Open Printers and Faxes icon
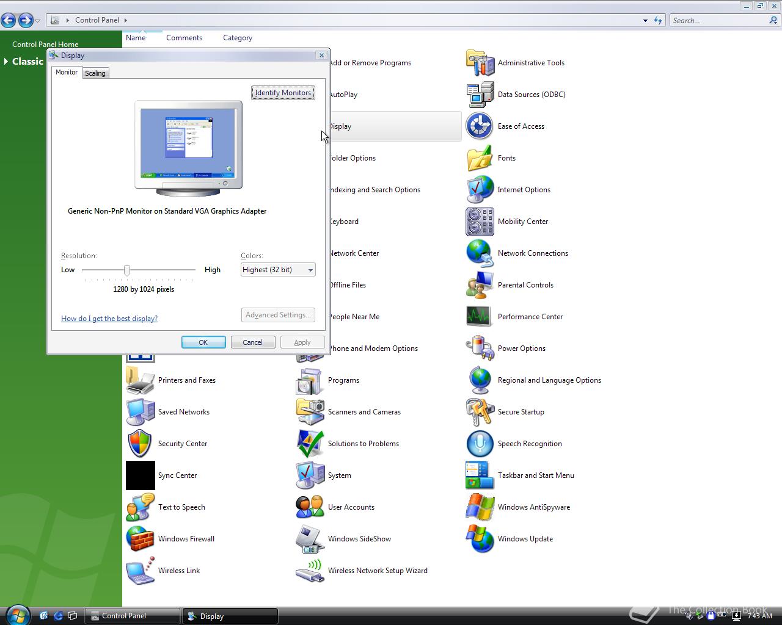Screen dimensions: 782x625 [x=140, y=380]
